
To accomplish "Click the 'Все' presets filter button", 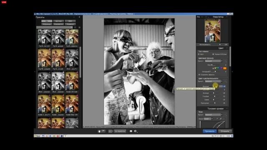I will tap(47, 21).
